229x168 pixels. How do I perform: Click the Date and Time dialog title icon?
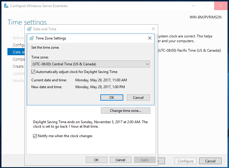click(x=29, y=29)
